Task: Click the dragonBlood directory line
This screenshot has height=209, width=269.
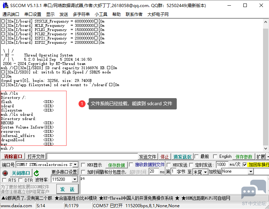Action: click(x=27, y=140)
